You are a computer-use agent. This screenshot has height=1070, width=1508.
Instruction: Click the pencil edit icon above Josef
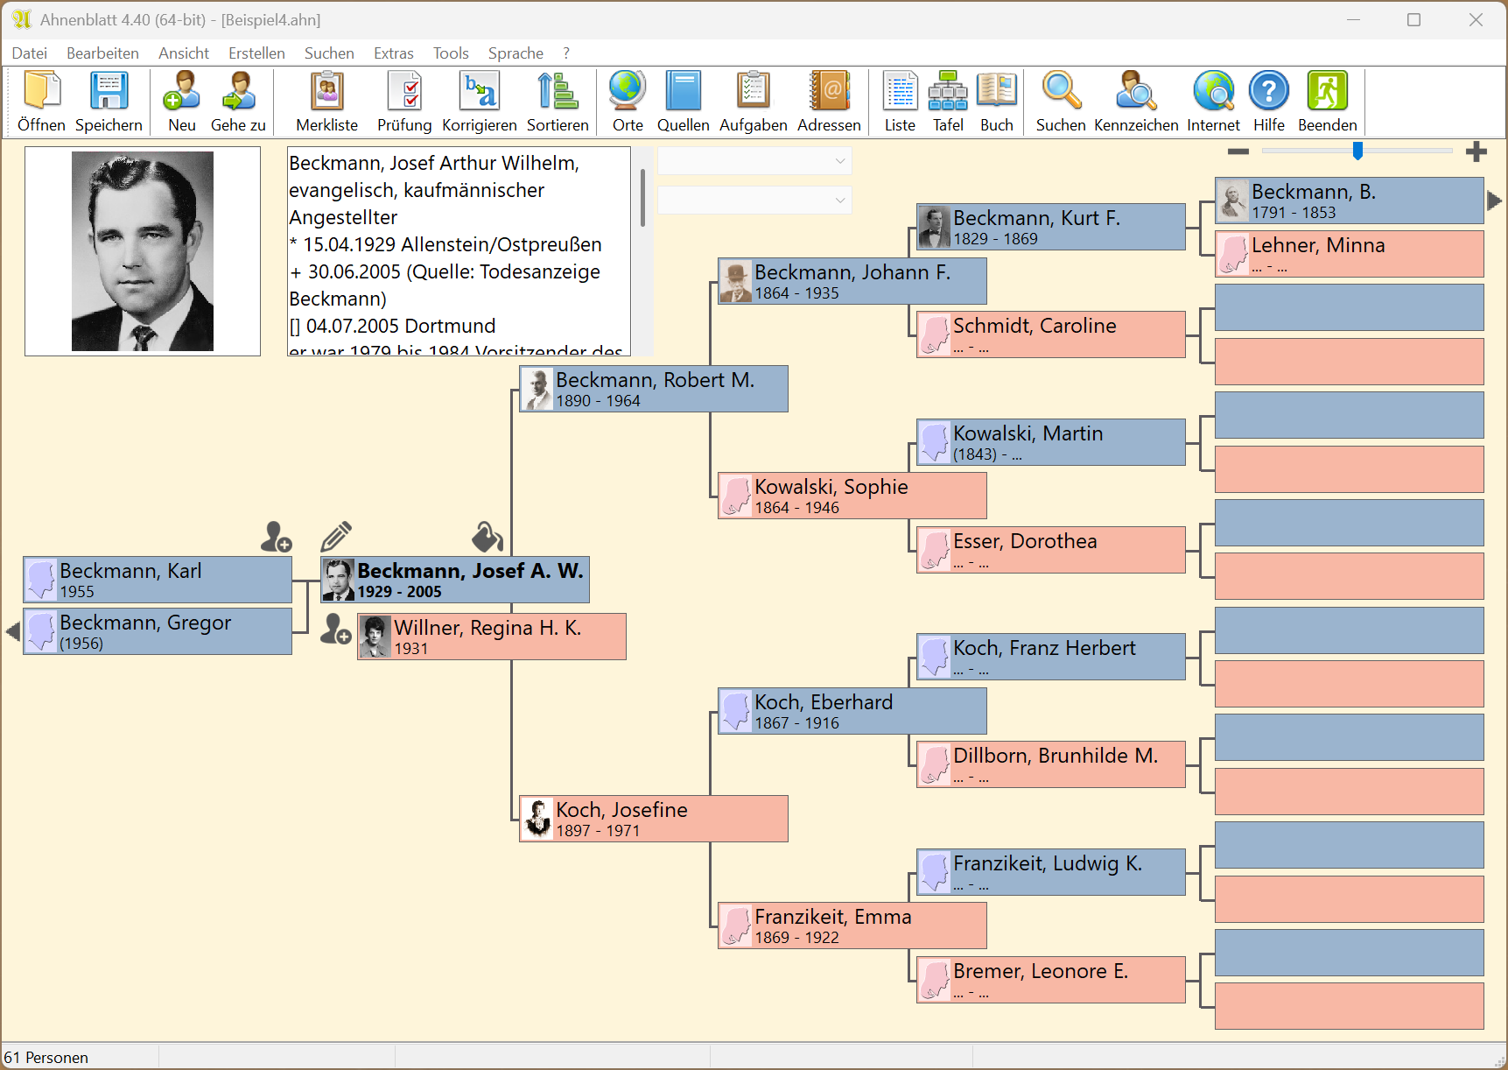pyautogui.click(x=336, y=536)
